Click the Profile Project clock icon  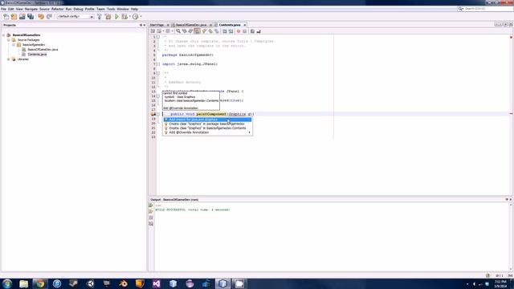(136, 16)
